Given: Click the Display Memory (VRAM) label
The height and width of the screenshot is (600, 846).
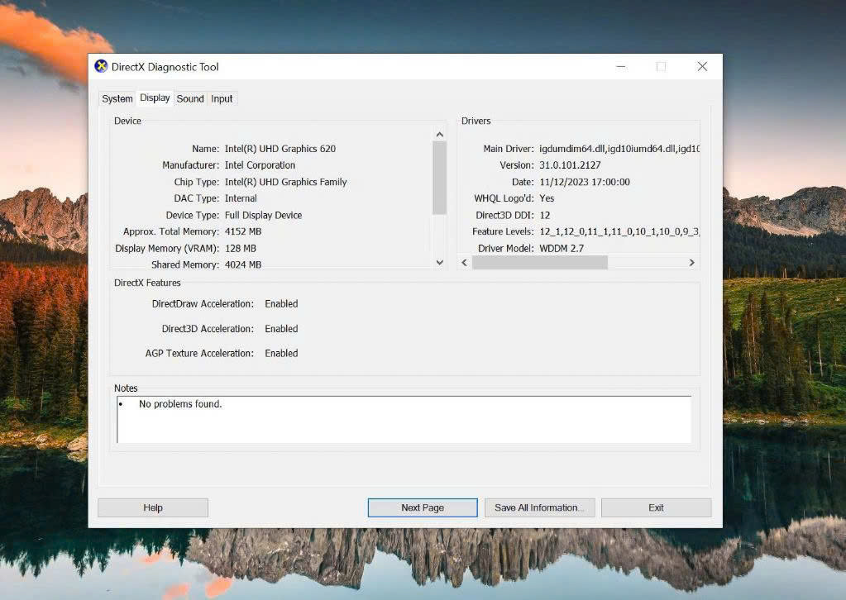Looking at the screenshot, I should point(167,249).
